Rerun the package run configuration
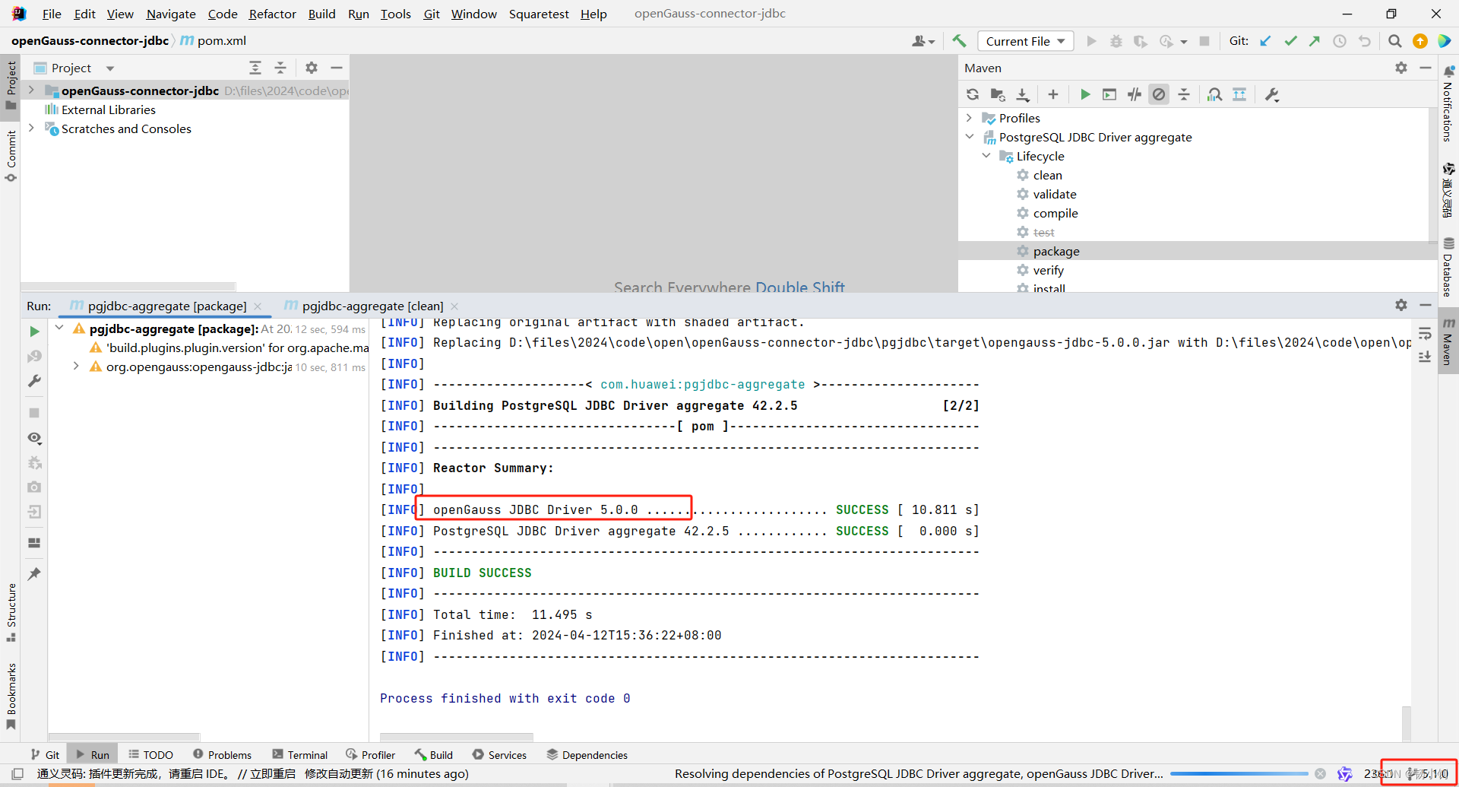Viewport: 1459px width, 787px height. click(34, 332)
